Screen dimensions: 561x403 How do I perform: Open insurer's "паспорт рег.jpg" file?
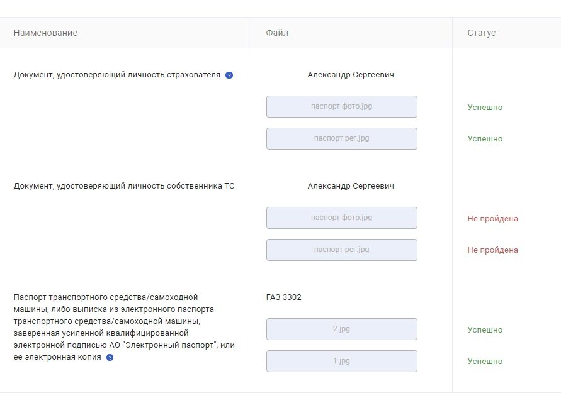[342, 138]
